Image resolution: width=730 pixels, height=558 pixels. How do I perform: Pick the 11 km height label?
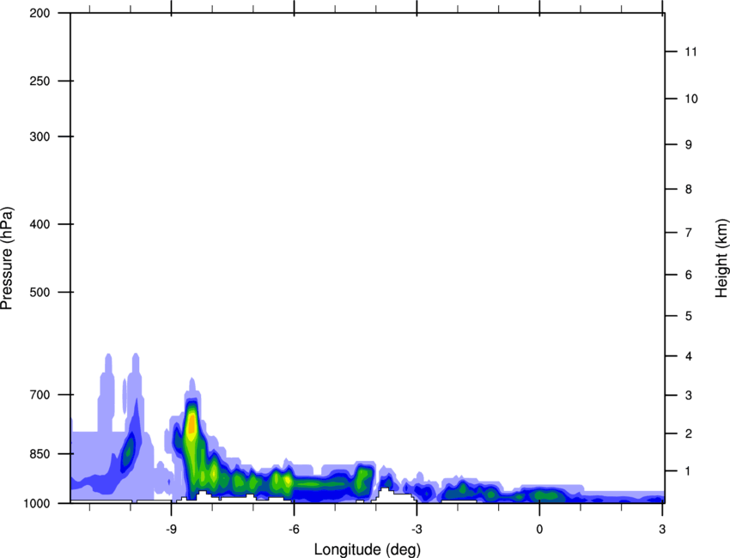(690, 52)
